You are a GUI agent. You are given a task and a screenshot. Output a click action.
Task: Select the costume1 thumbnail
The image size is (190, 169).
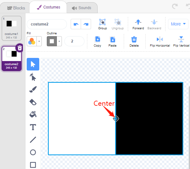tap(12, 28)
